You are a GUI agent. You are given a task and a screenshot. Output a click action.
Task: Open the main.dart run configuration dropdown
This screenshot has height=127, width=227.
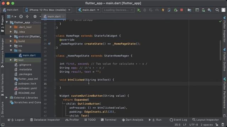(x=88, y=10)
